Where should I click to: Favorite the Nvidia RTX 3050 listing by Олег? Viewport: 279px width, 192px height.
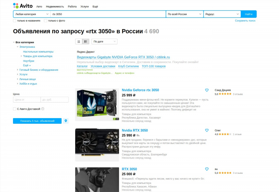coord(207,130)
